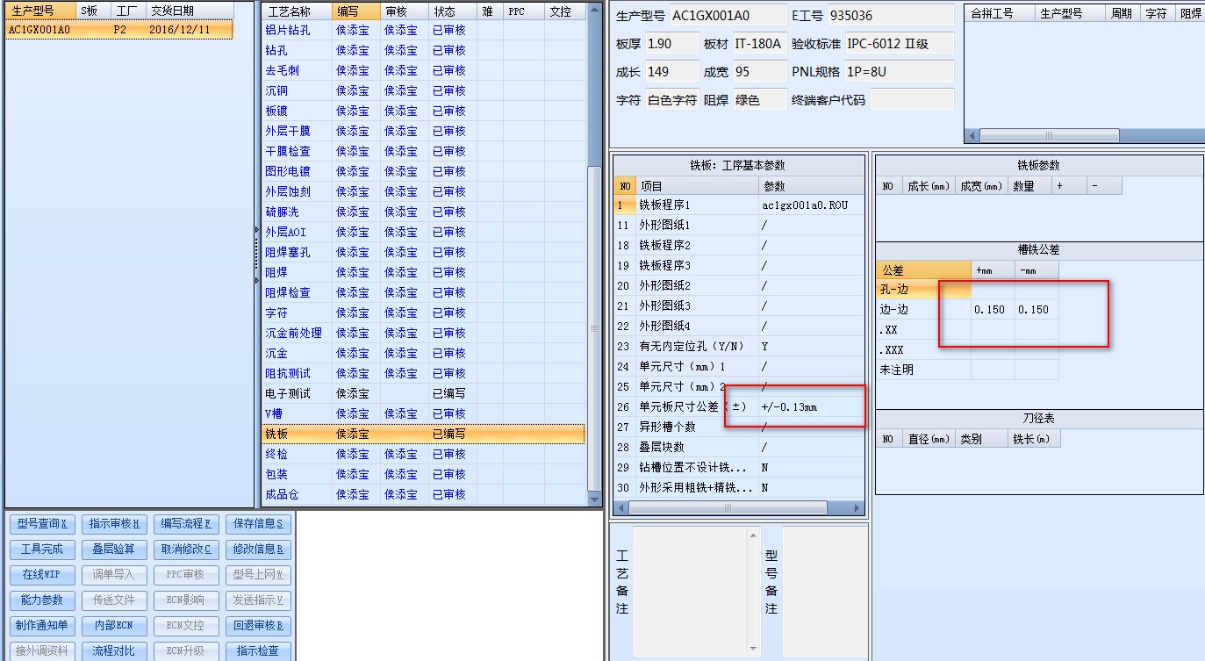
Task: Click the 交货日期 column header
Action: (x=190, y=11)
